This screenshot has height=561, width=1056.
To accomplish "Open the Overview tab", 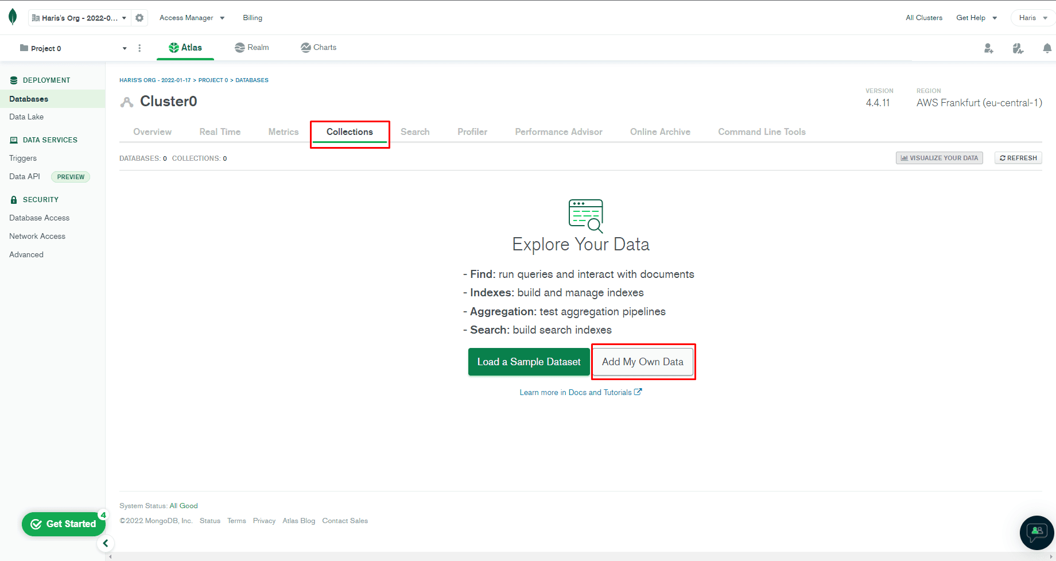I will click(x=152, y=132).
